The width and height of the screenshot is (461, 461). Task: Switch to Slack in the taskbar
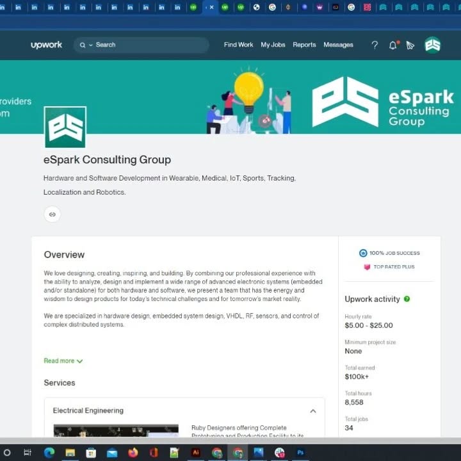tap(279, 453)
